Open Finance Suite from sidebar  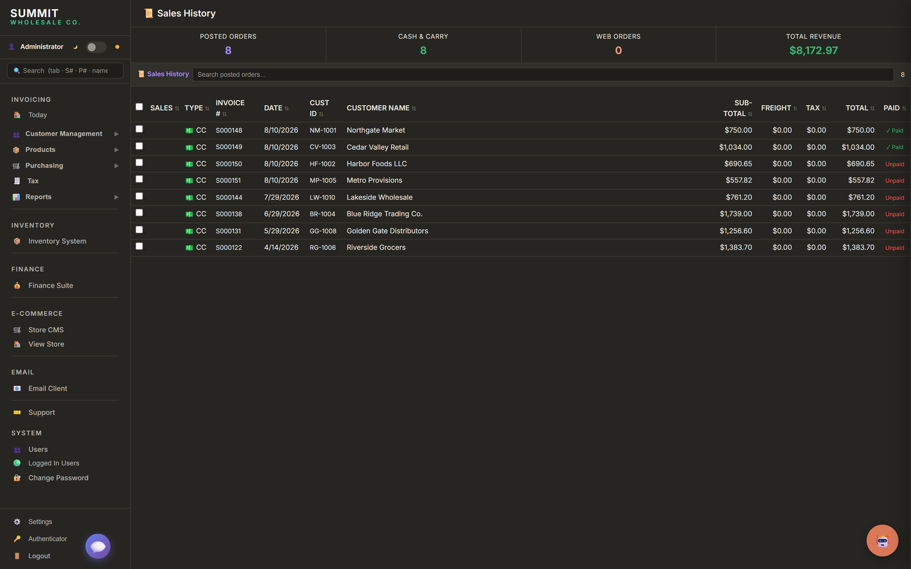point(51,286)
